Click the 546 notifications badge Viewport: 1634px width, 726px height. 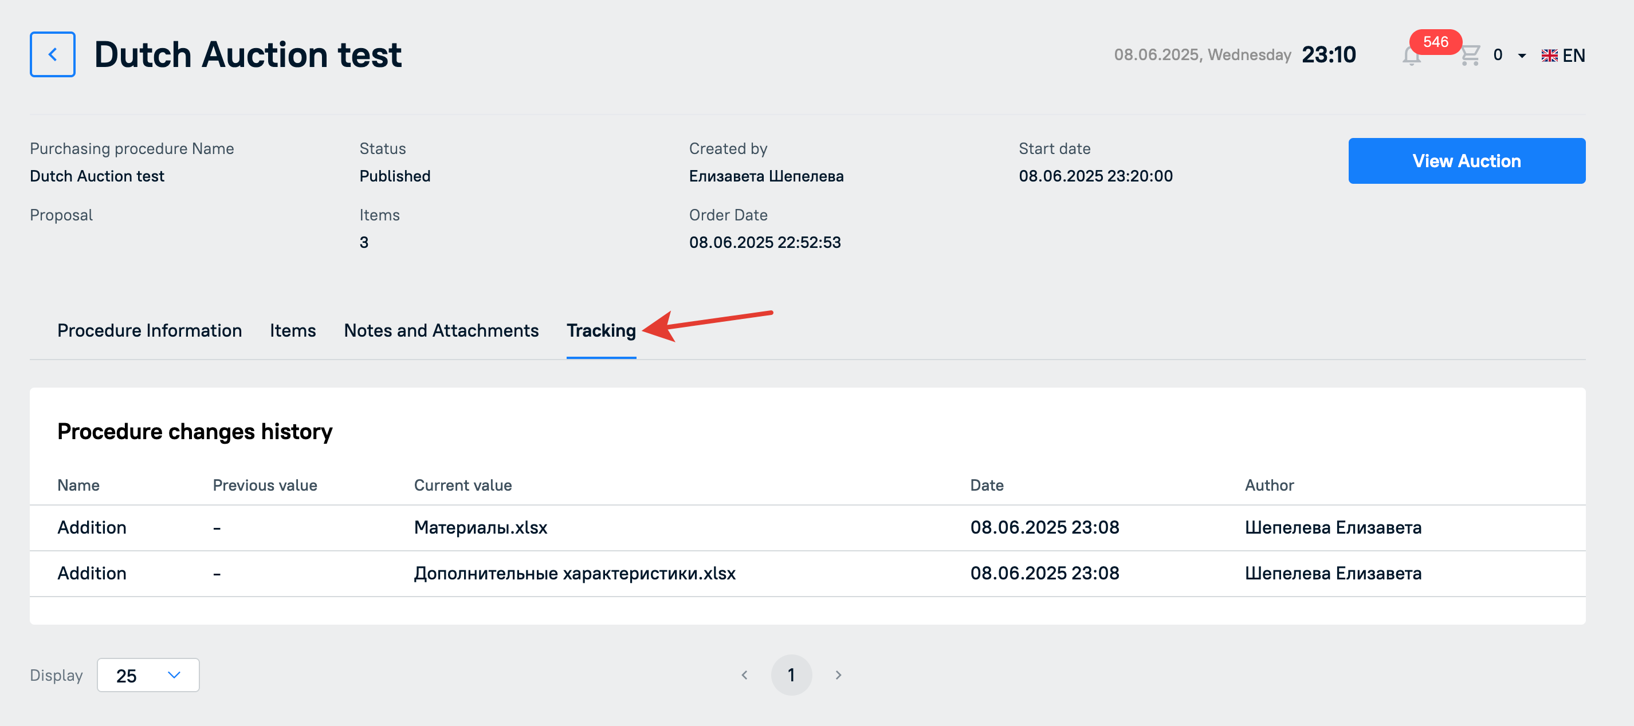click(x=1435, y=42)
